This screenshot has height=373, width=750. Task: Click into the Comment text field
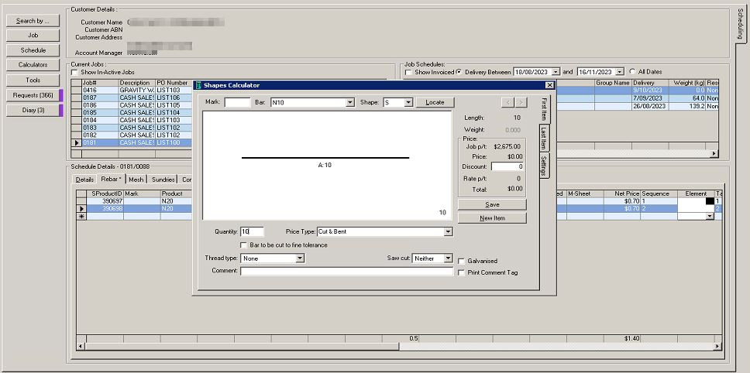346,272
